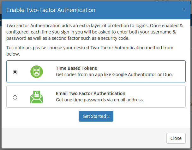Click the green envelope lock icon
Screen dimensions: 192x150
point(37,97)
